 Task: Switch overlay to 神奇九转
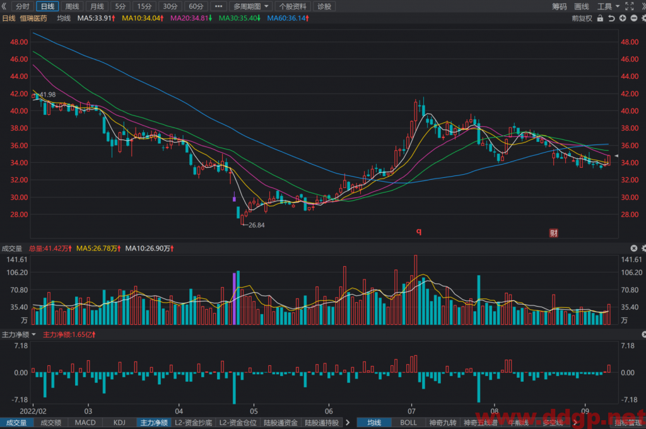pyautogui.click(x=443, y=423)
